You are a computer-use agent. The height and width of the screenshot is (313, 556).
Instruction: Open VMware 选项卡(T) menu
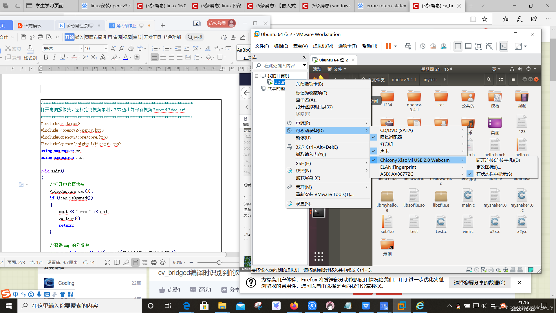(x=348, y=46)
